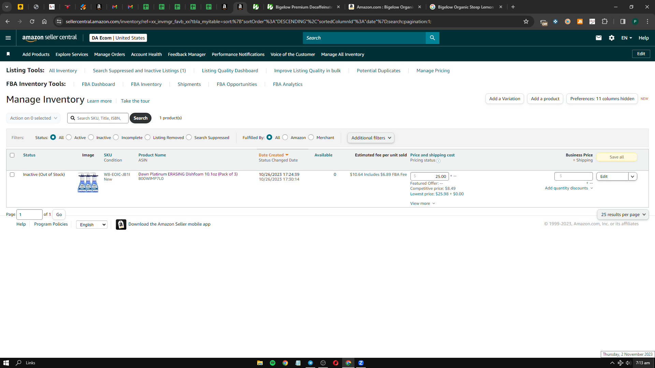Image resolution: width=655 pixels, height=368 pixels.
Task: Expand Add quantity discounts
Action: [569, 188]
